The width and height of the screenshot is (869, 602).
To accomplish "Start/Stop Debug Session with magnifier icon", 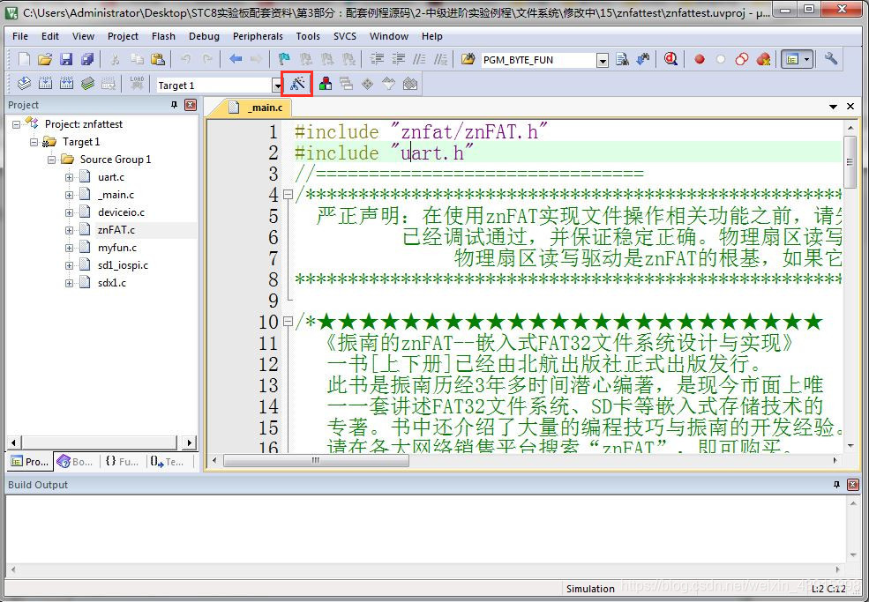I will click(x=670, y=59).
